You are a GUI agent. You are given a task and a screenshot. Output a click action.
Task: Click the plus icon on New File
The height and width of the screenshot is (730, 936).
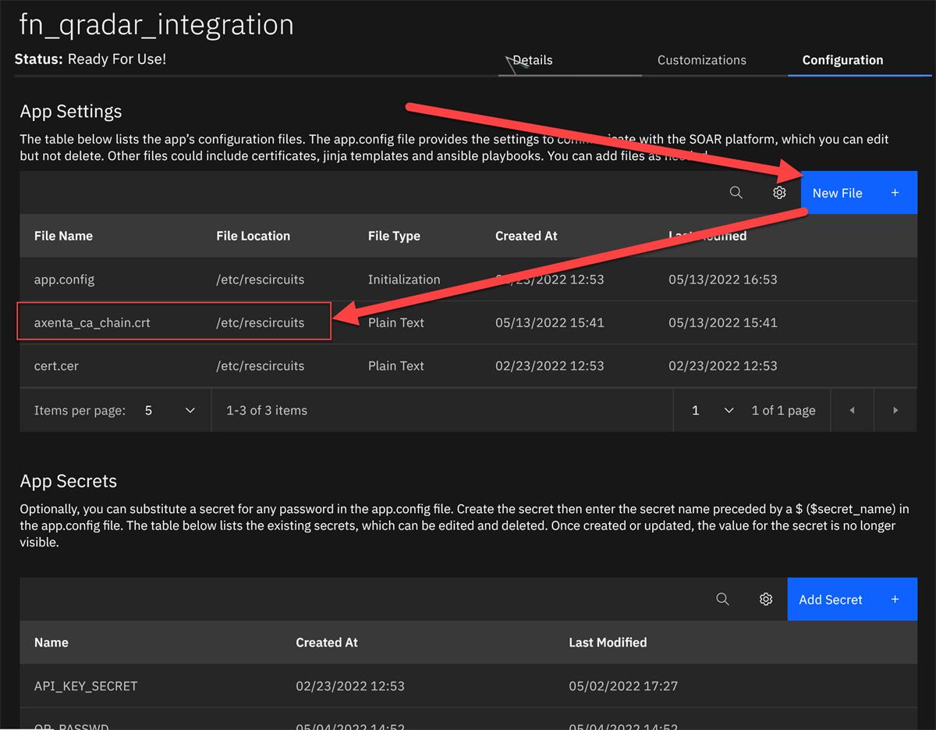(x=895, y=192)
